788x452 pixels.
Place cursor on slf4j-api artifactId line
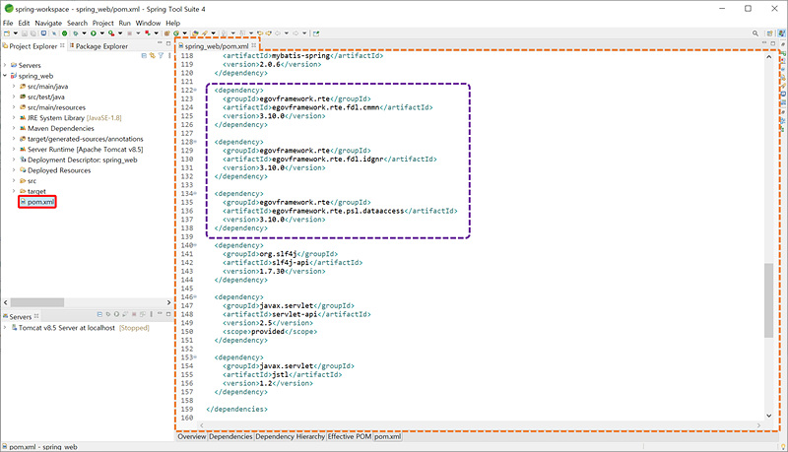pos(293,263)
